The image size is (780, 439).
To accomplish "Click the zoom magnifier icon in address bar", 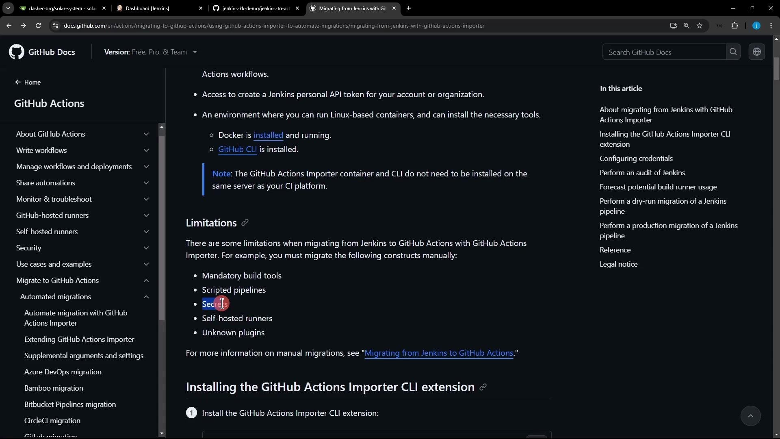I will [686, 26].
